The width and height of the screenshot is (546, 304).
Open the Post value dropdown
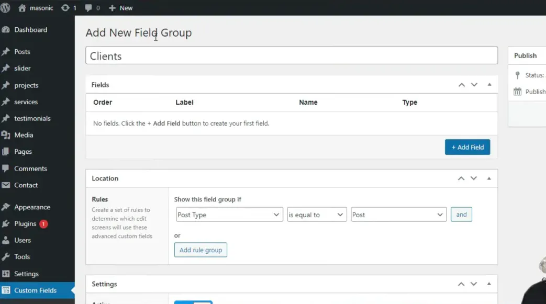398,215
